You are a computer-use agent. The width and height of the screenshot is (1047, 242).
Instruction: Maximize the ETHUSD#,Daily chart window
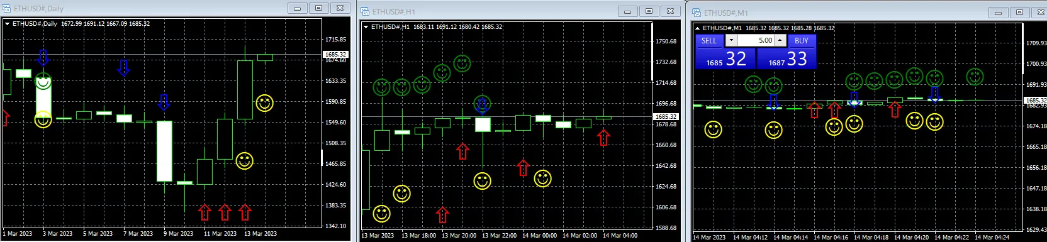click(318, 8)
